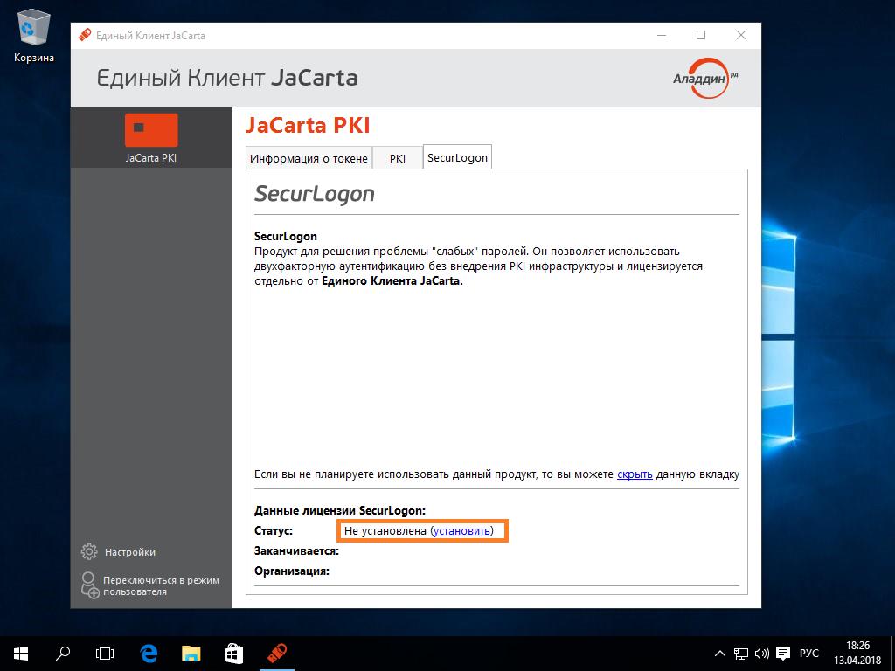Switch input language РУС indicator
The height and width of the screenshot is (671, 895).
808,654
